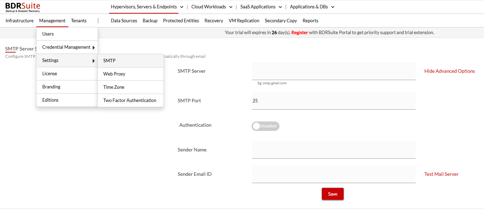Focus the SMTP Port input field
Viewport: 484px width, 212px height.
[x=333, y=101]
